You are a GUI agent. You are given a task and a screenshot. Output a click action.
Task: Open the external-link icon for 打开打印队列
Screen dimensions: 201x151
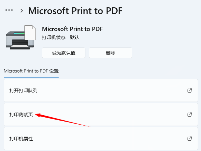[x=190, y=91]
